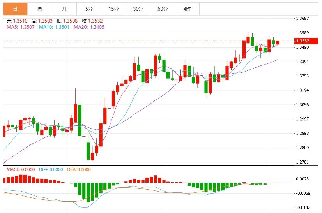Viewport: 322px width, 213px height.
Task: Click the rightmost latest candlestick
Action: point(278,42)
